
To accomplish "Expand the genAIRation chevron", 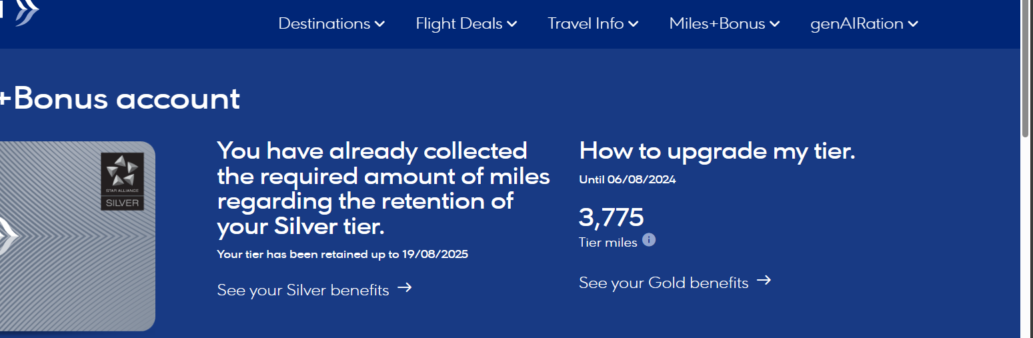I will click(x=913, y=24).
